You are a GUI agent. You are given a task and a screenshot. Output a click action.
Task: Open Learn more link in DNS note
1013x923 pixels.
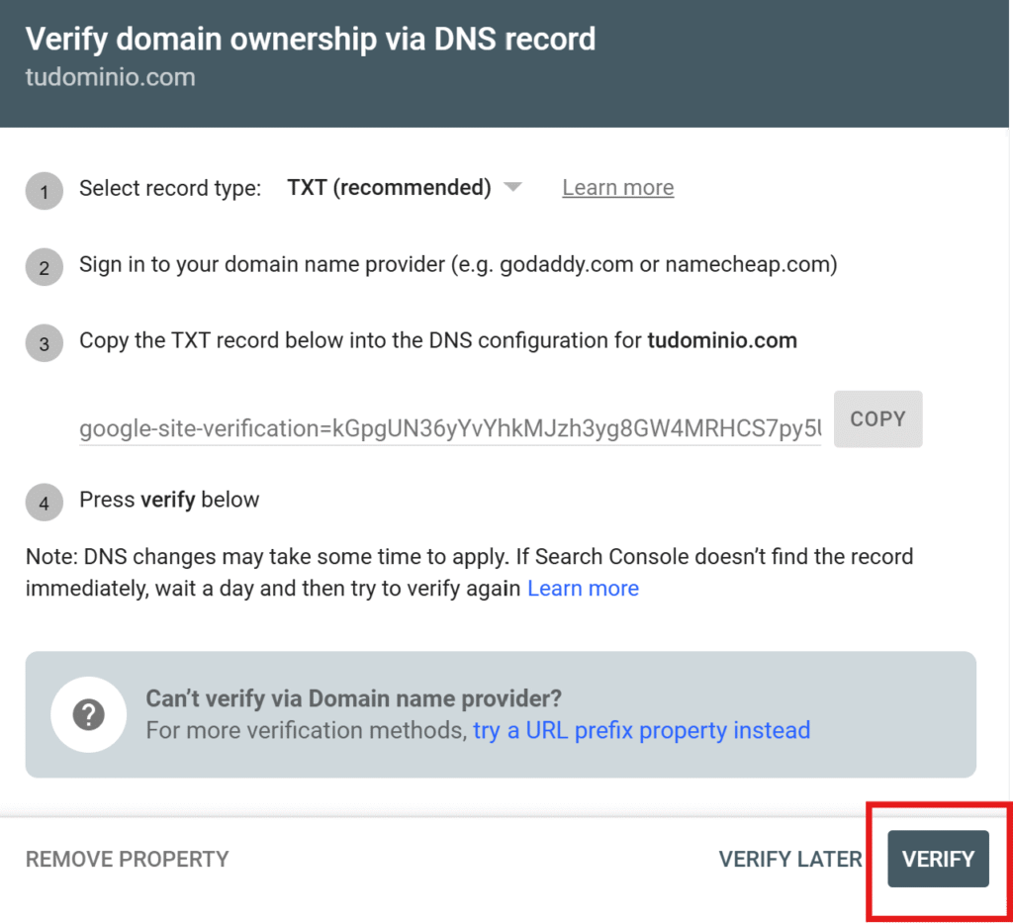coord(583,589)
